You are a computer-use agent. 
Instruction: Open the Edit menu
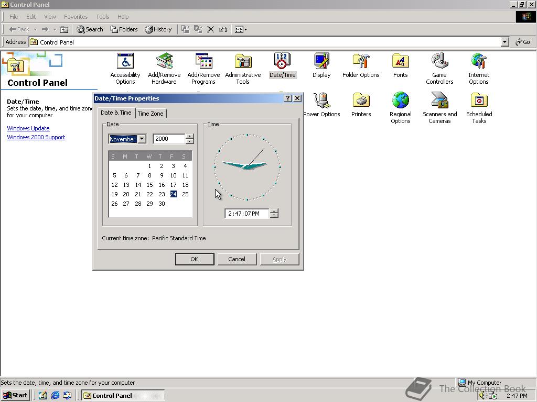[31, 17]
